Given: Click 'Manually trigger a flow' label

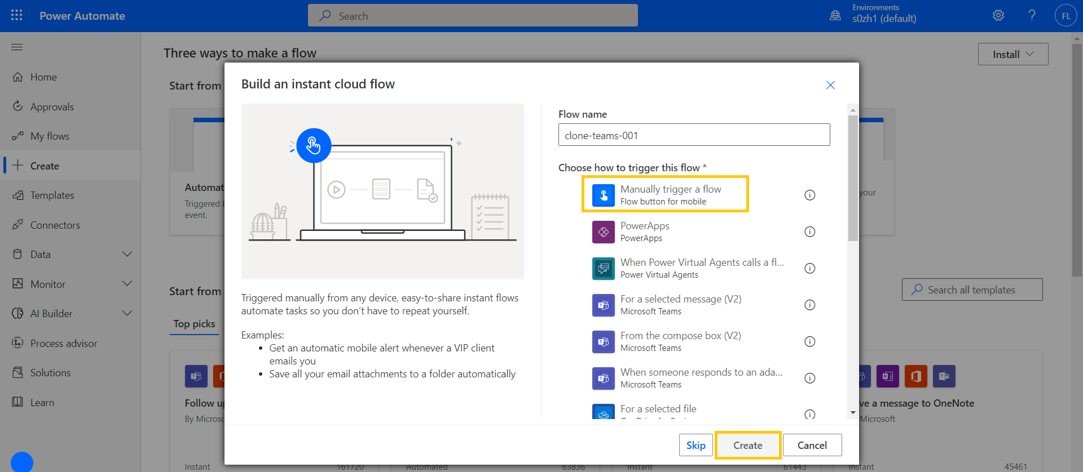Looking at the screenshot, I should [671, 189].
